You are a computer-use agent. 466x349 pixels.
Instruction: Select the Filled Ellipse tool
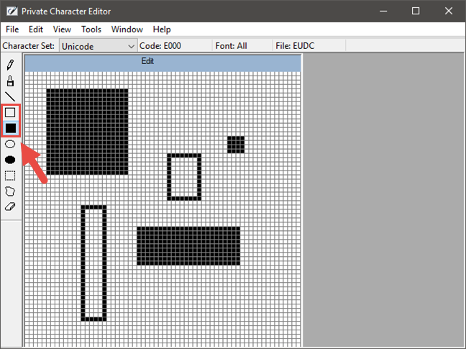coord(10,160)
